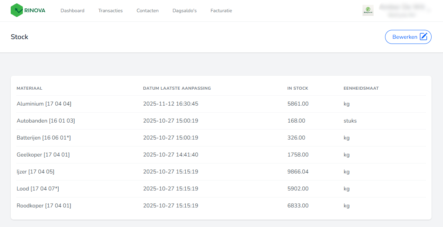Click the company avatar thumbnail

pyautogui.click(x=368, y=10)
